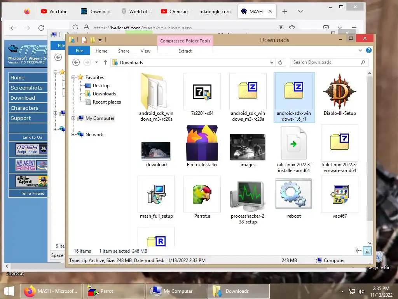Image resolution: width=398 pixels, height=299 pixels.
Task: Select the android_sdk_windows_m3-rc20a zip archive
Action: click(248, 97)
